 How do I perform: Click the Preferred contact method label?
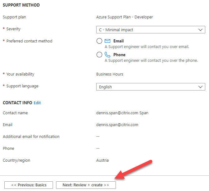[x=29, y=41]
